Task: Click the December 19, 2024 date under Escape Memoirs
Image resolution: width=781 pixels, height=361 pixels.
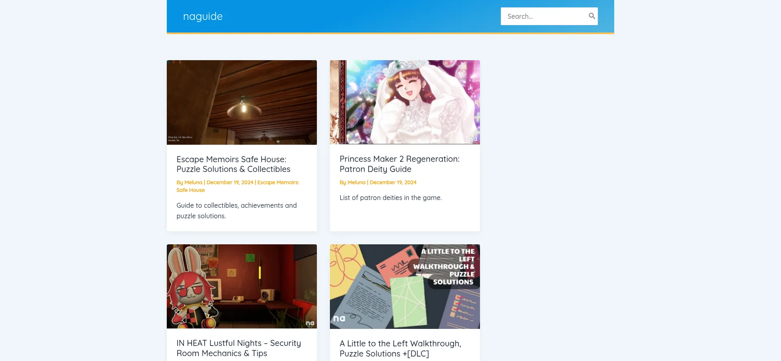Action: (230, 183)
